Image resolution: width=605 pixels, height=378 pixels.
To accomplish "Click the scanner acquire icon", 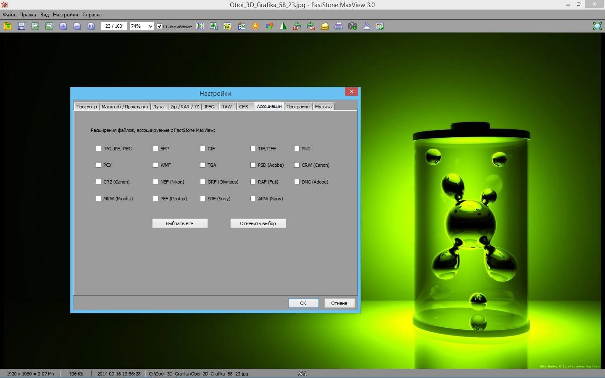I will point(366,26).
